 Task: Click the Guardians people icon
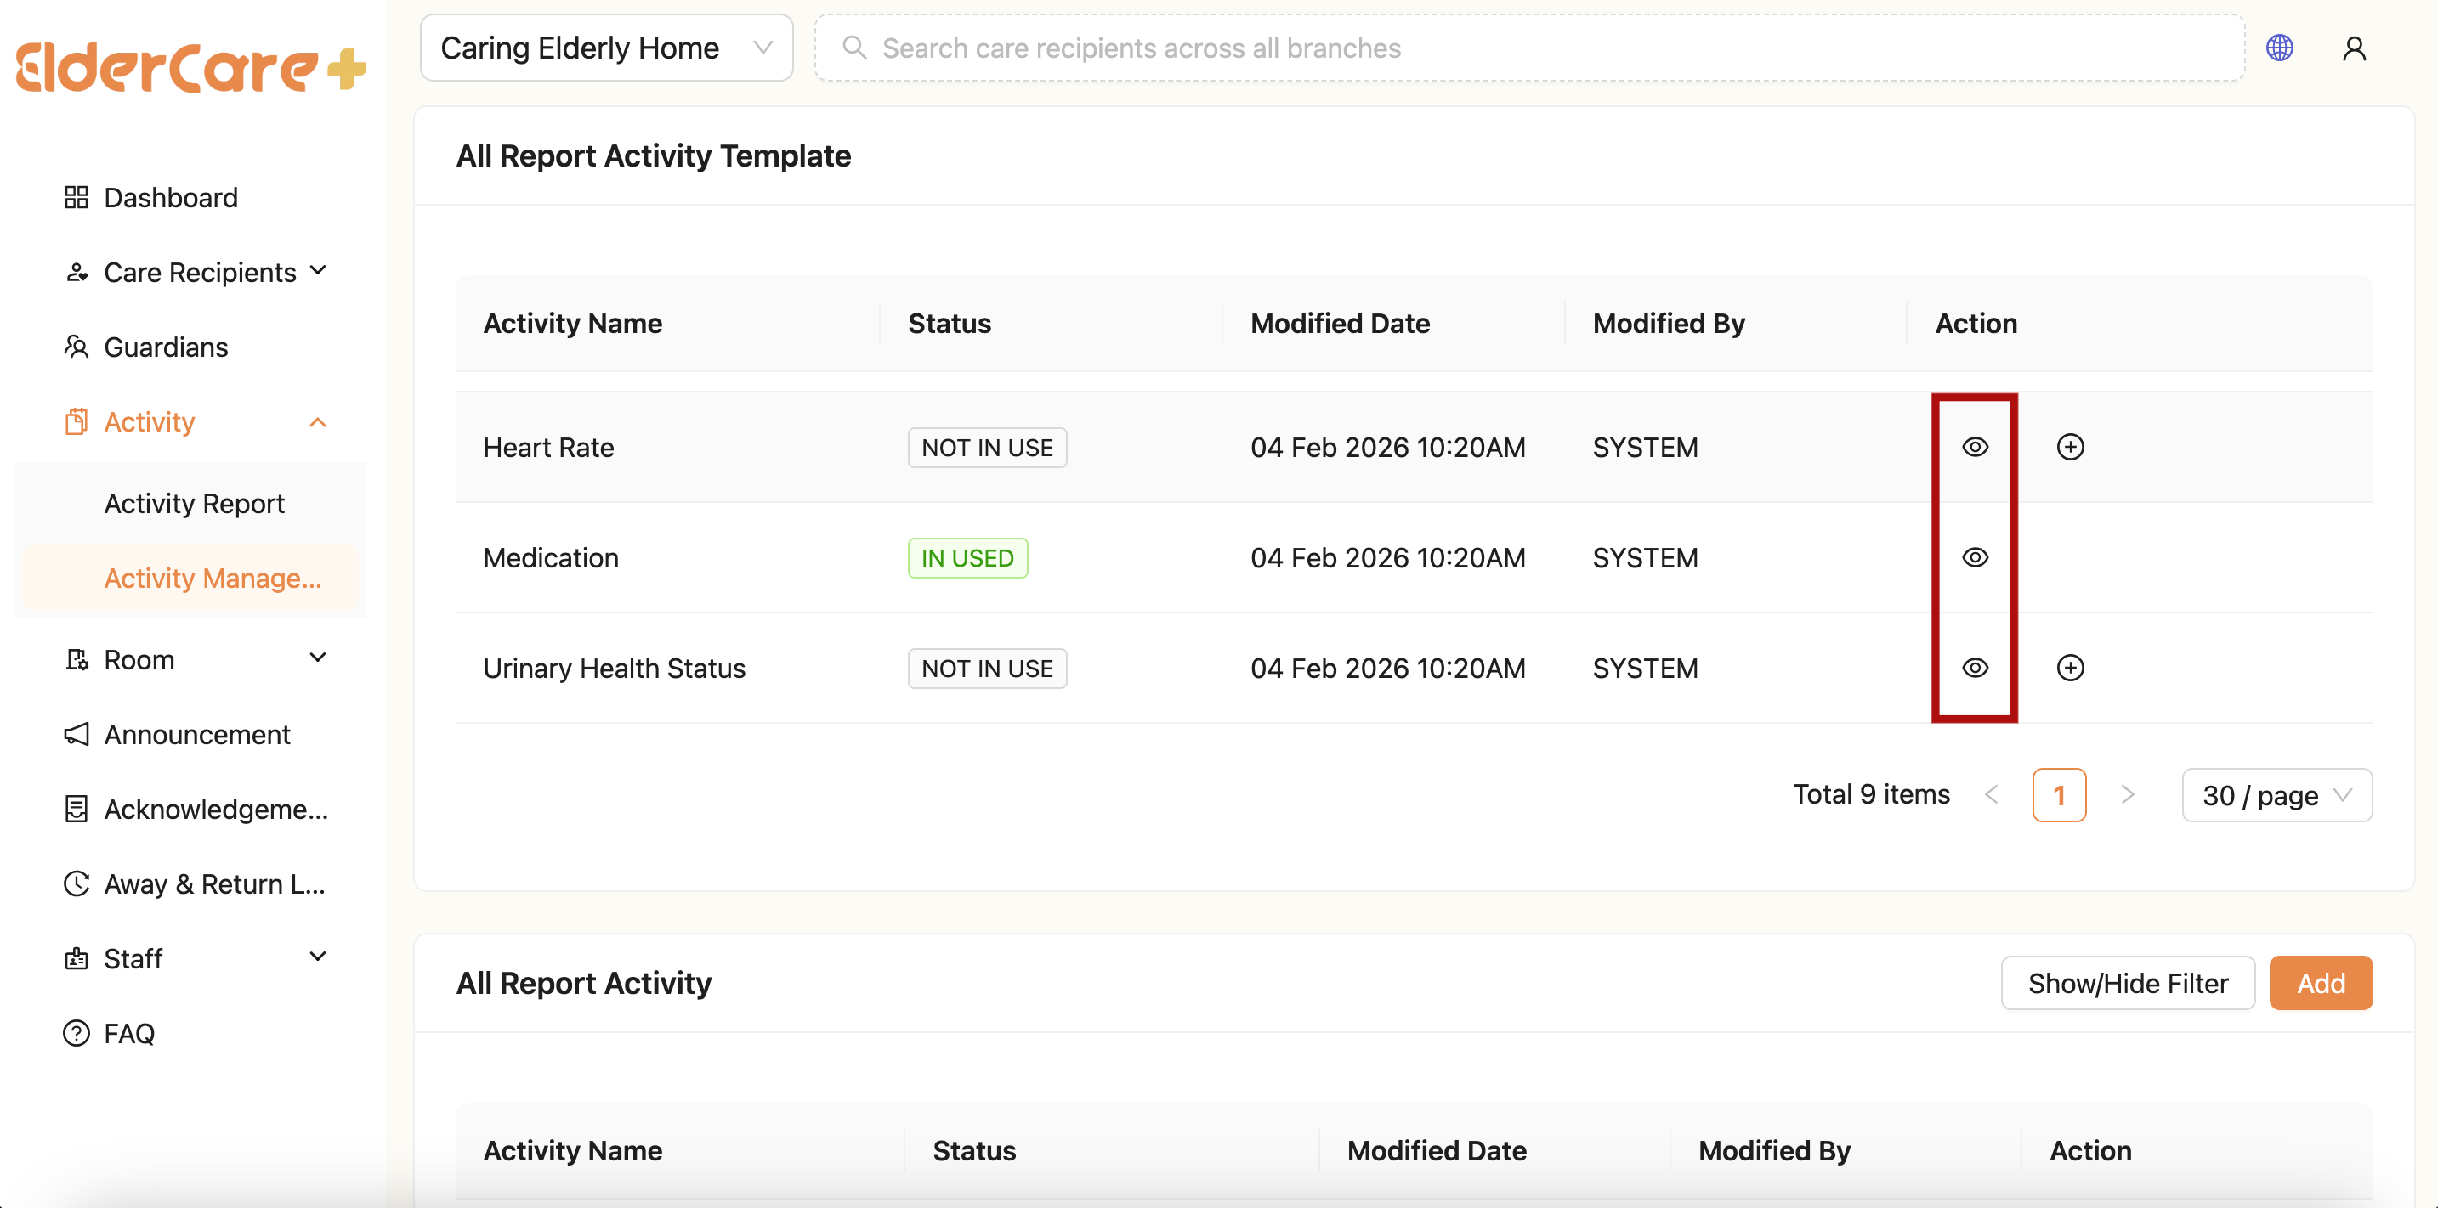76,347
